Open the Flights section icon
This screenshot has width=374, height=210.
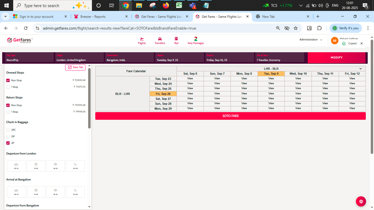[142, 39]
